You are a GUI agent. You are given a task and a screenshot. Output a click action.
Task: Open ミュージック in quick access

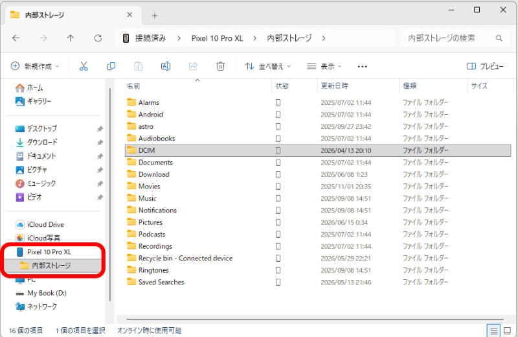tap(36, 183)
